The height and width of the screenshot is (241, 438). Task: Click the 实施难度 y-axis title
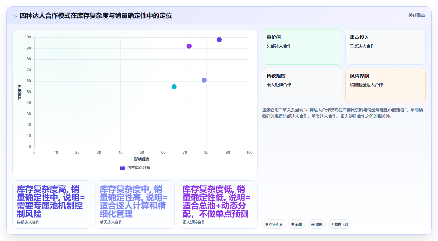click(20, 92)
